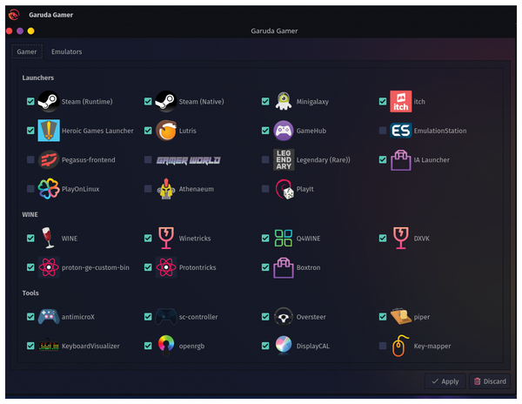Uncheck the piper checkbox

tap(383, 316)
